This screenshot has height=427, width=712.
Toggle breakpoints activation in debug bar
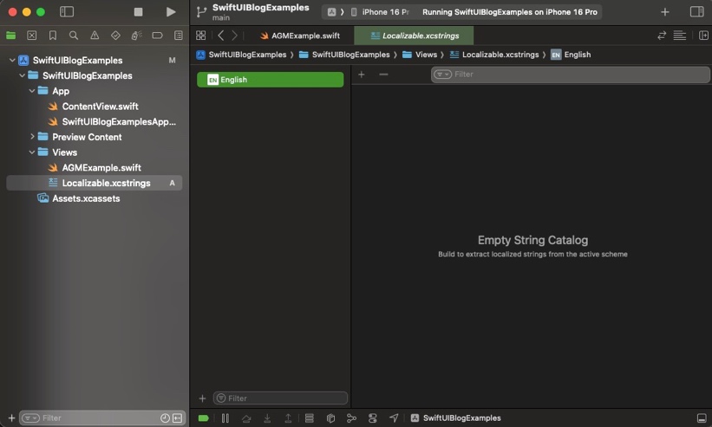tap(204, 418)
